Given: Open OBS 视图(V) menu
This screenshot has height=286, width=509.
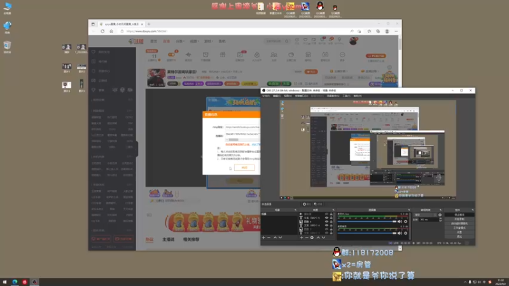Looking at the screenshot, I should click(288, 96).
